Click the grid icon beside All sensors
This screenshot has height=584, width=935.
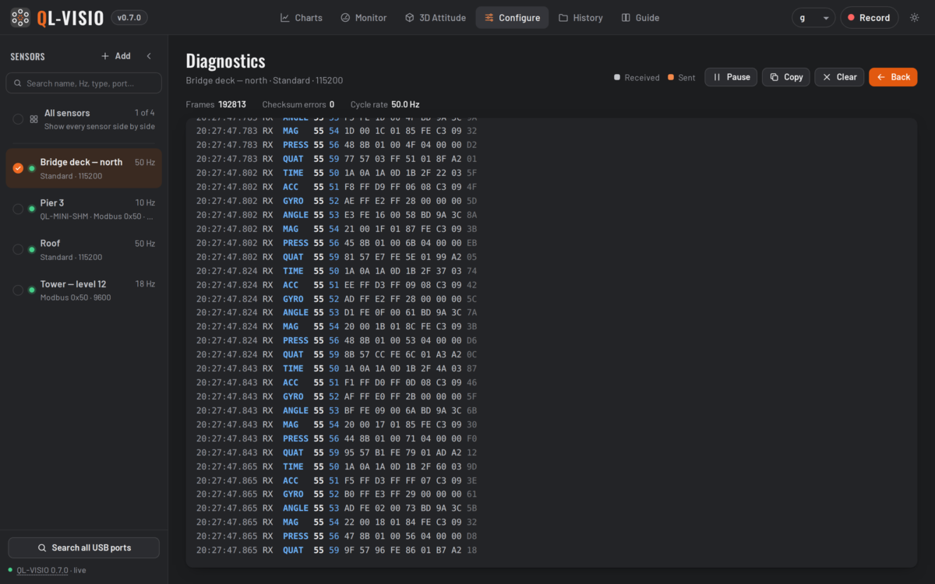pos(34,119)
